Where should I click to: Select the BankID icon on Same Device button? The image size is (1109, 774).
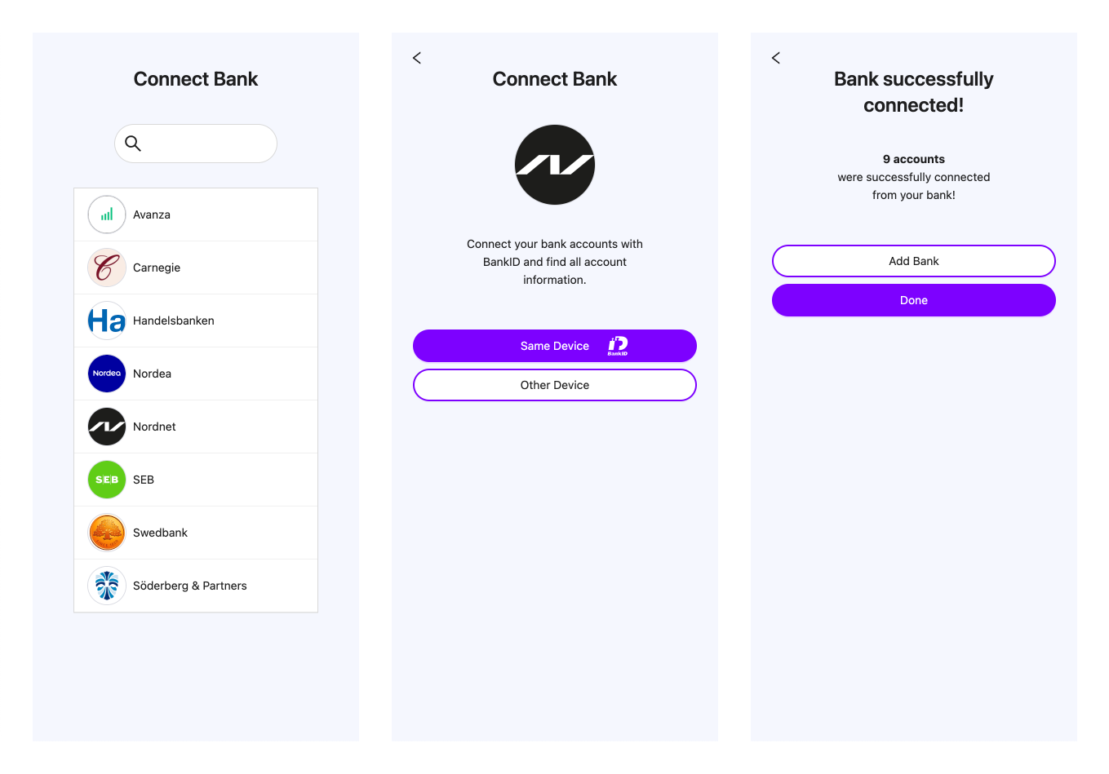tap(616, 346)
